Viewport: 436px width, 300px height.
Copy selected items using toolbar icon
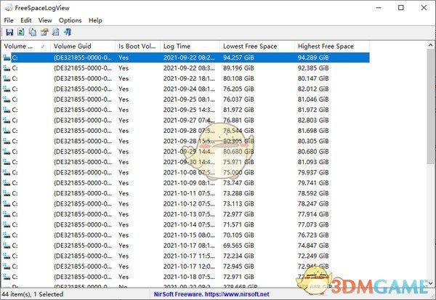point(33,32)
